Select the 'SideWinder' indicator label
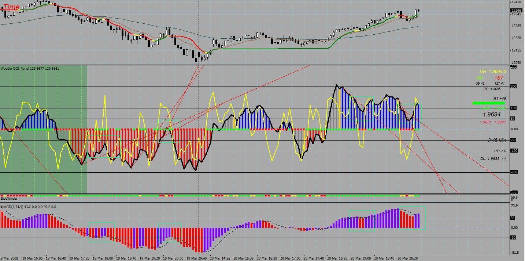Viewport: 525px width, 261px height. click(9, 199)
